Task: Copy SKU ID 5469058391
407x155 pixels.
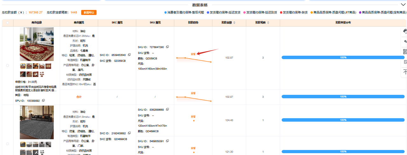Action: point(168,141)
